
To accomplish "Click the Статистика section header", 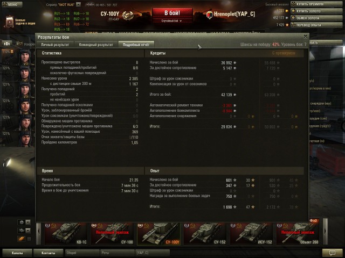I will 52,53.
